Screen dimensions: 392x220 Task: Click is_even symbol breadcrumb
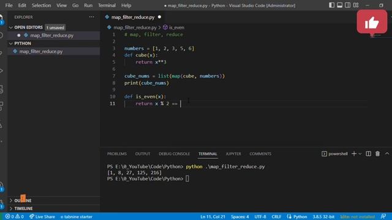176,28
